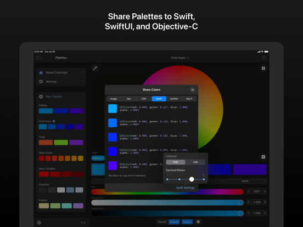This screenshot has width=303, height=227.
Task: Click the New Palette label
Action: click(x=54, y=97)
